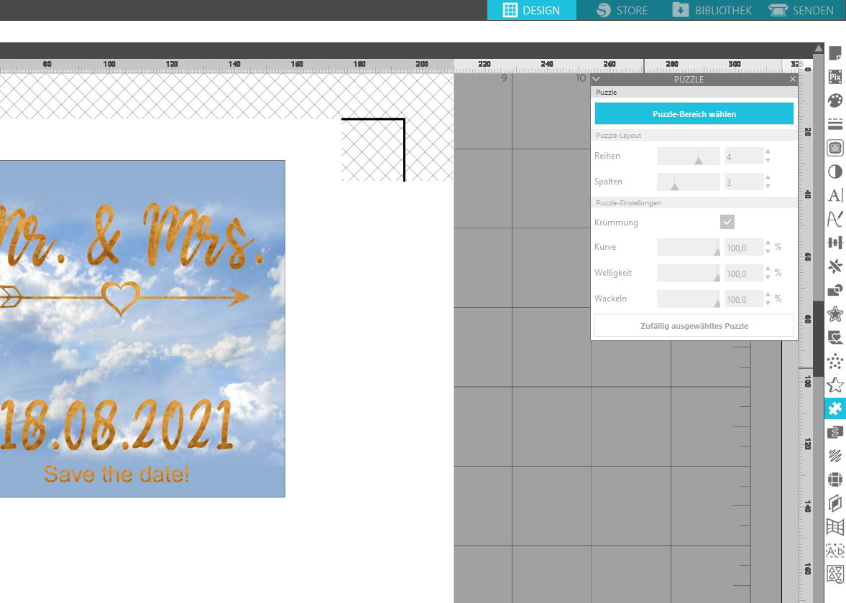This screenshot has width=846, height=603.
Task: Click the Reihen slider track
Action: (x=688, y=156)
